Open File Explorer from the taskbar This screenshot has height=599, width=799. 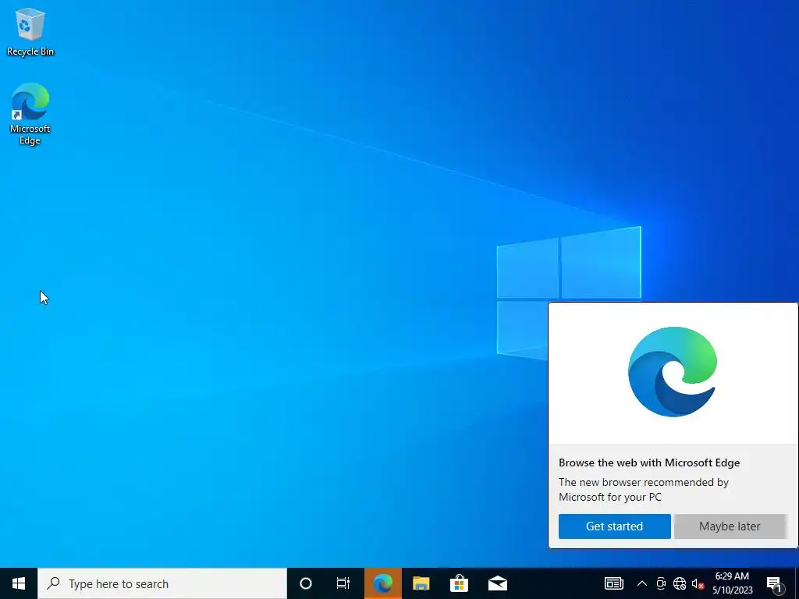coord(421,583)
